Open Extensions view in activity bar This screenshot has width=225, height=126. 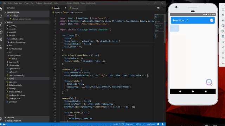(x=1, y=39)
